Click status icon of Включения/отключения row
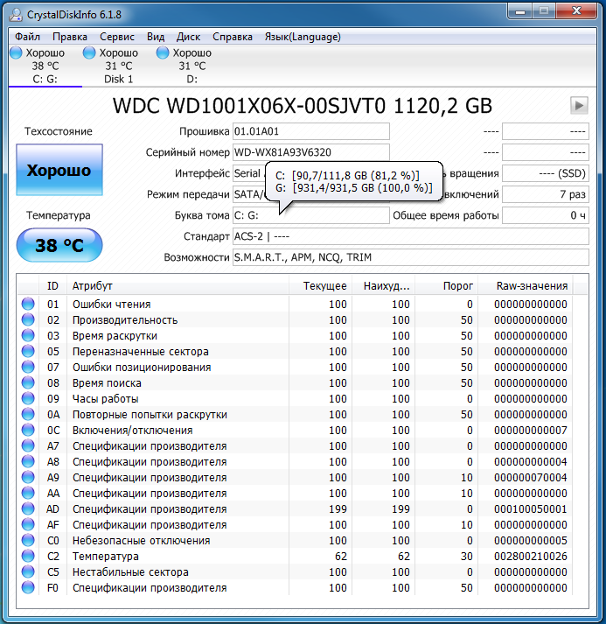 point(28,431)
